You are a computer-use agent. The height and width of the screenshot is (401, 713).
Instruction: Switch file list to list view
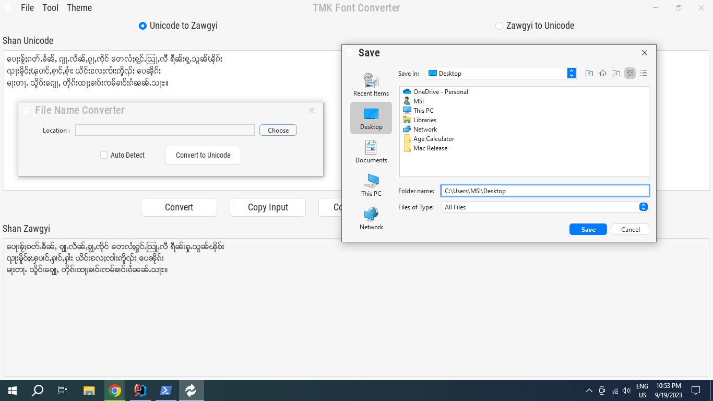644,73
